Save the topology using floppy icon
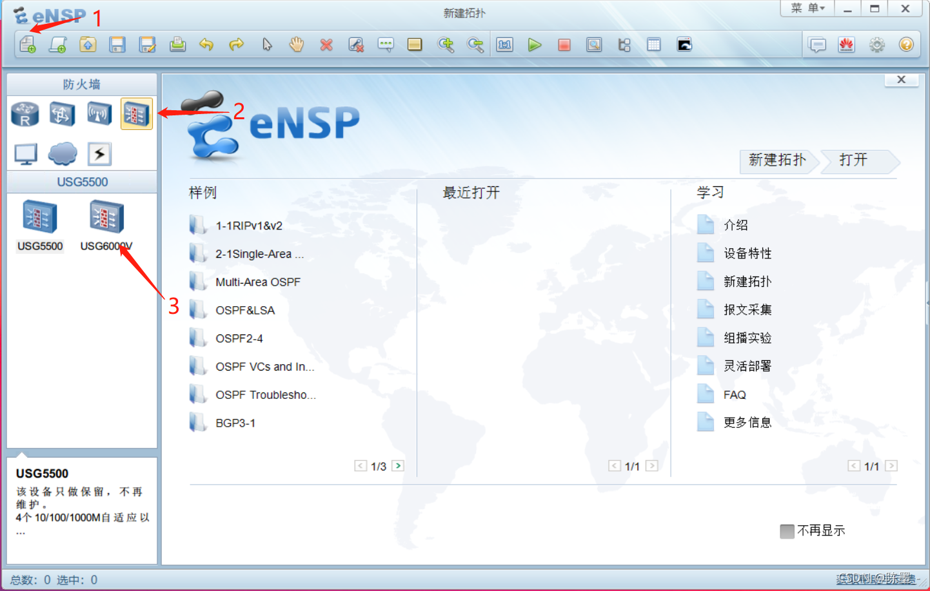This screenshot has height=591, width=930. [117, 44]
